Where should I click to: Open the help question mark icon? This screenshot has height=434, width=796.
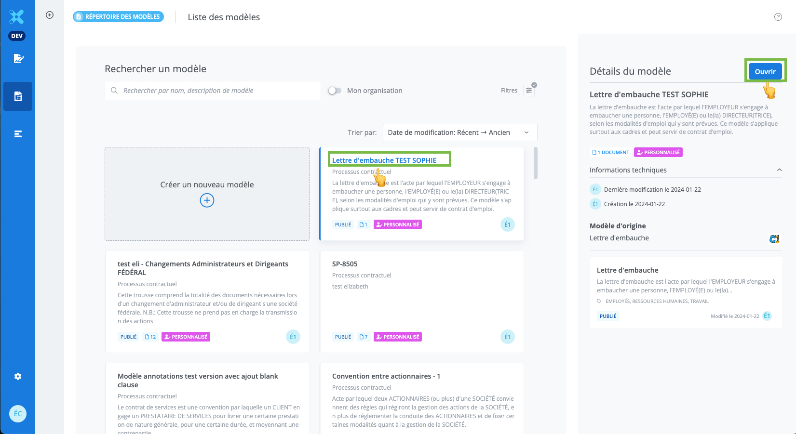[778, 17]
